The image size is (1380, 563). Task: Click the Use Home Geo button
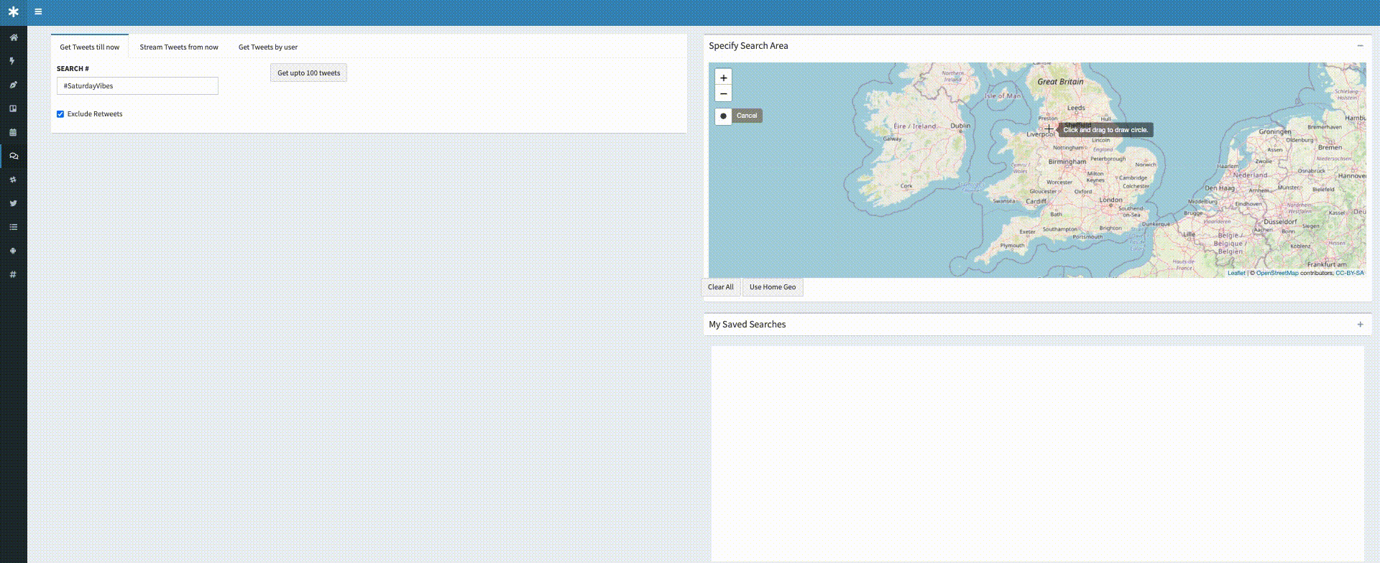click(773, 287)
